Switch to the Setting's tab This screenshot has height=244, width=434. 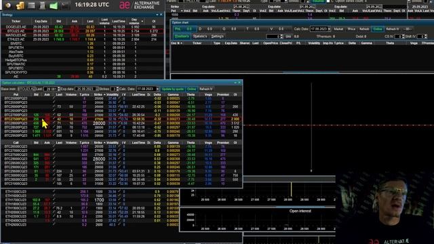pyautogui.click(x=217, y=36)
